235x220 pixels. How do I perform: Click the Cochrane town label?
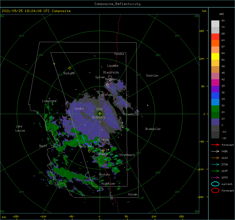click(x=85, y=146)
